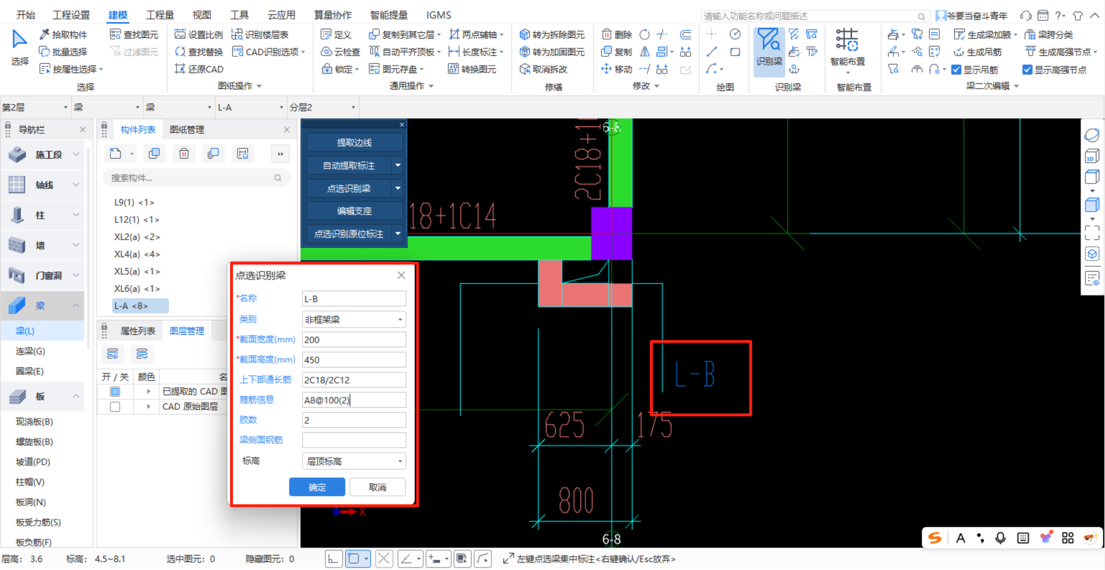Click the 箍筋信息 input field

[354, 400]
